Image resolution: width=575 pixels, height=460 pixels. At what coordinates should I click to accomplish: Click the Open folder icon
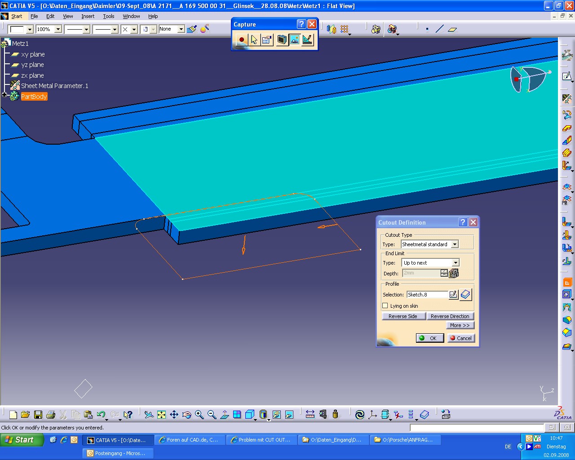pos(25,415)
